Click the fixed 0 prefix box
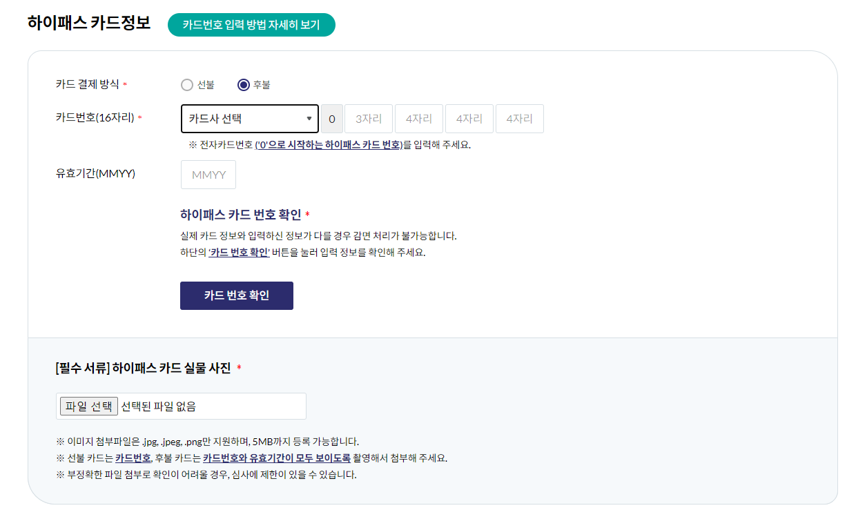This screenshot has height=519, width=856. click(x=332, y=119)
